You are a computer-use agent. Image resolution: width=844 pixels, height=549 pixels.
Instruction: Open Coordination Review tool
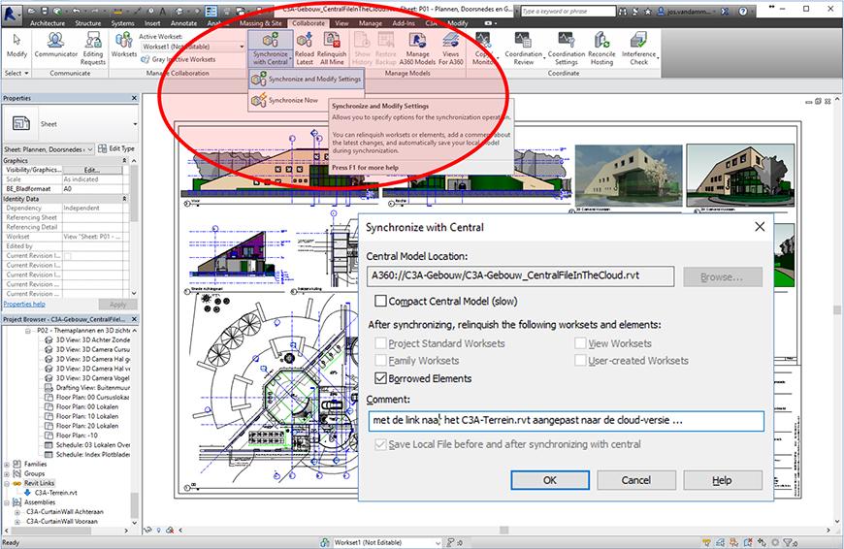(x=523, y=48)
